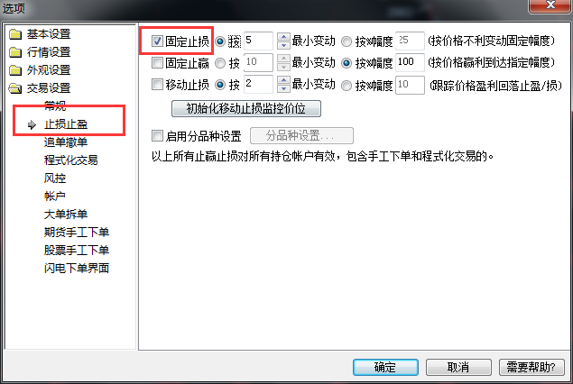Screen dimensions: 573x384
Task: Focus the 固定止损 value field showing 5
Action: pos(258,41)
